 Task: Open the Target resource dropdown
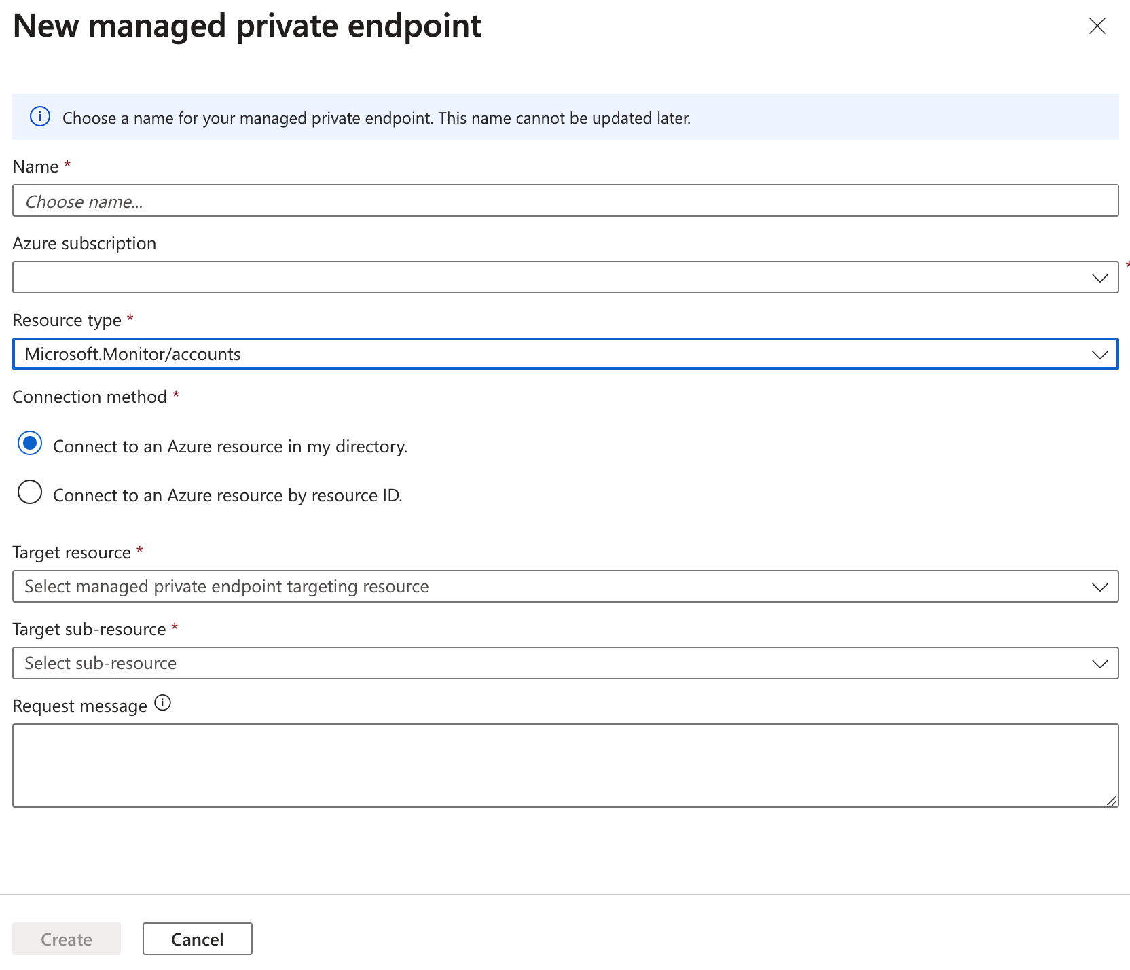tap(543, 586)
